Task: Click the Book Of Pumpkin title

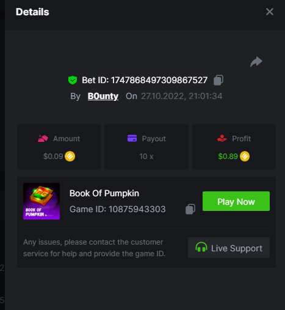Action: 104,193
